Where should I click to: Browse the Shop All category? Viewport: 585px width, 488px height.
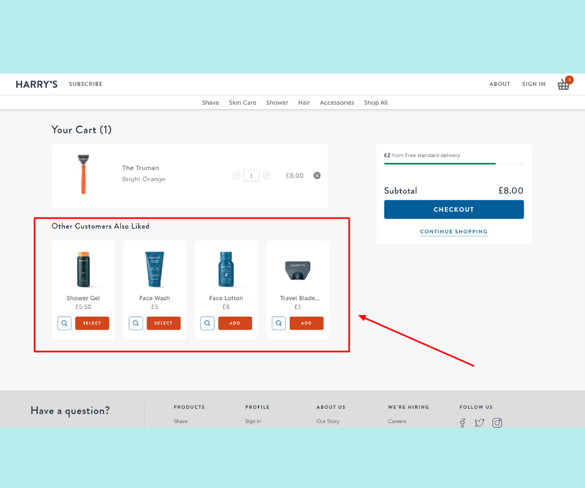point(376,103)
